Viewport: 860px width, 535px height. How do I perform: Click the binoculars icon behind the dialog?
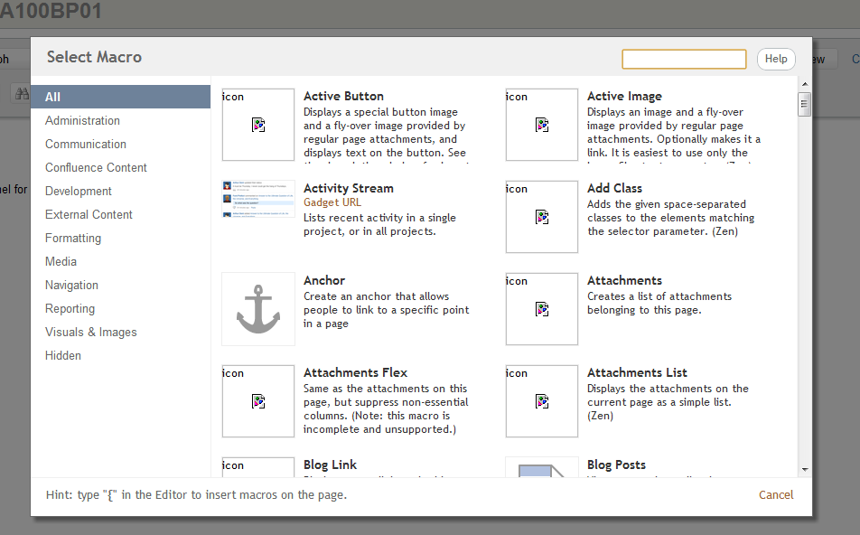coord(22,94)
